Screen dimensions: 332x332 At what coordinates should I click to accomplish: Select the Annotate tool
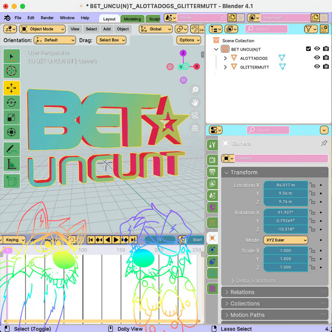click(x=11, y=149)
